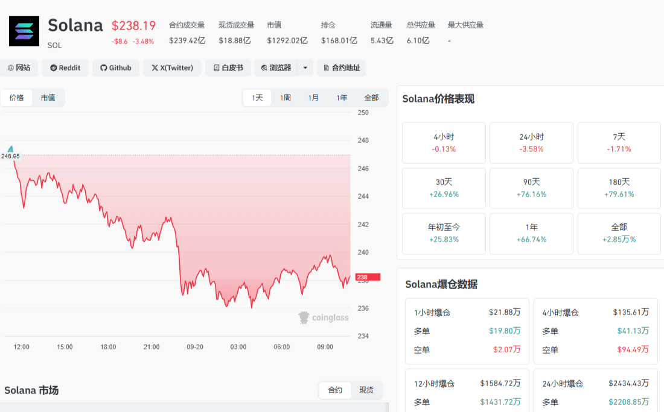Click the Solana爆仓数据 heading
664x412 pixels.
[x=441, y=284]
